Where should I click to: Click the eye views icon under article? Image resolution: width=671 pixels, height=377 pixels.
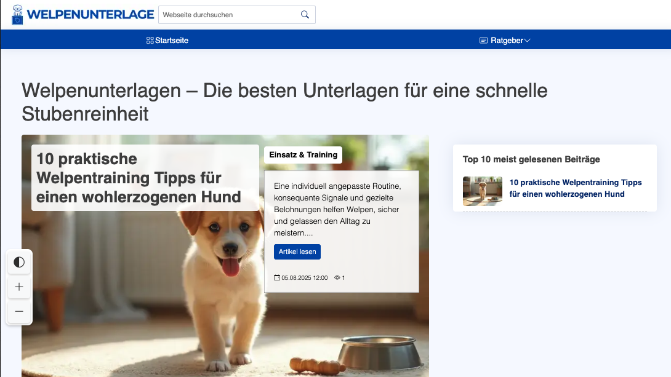337,278
